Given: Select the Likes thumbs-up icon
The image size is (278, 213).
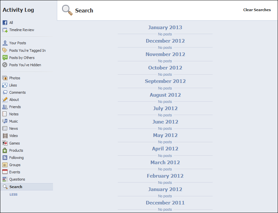Looking at the screenshot, I should 5,85.
